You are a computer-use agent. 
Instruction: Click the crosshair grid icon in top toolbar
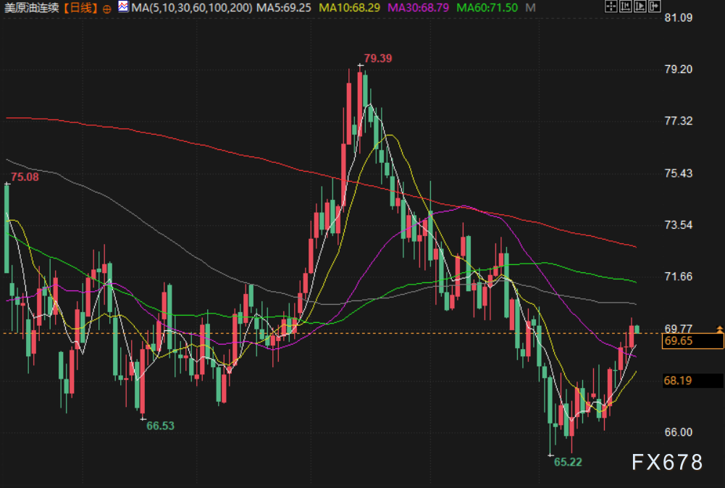point(610,7)
